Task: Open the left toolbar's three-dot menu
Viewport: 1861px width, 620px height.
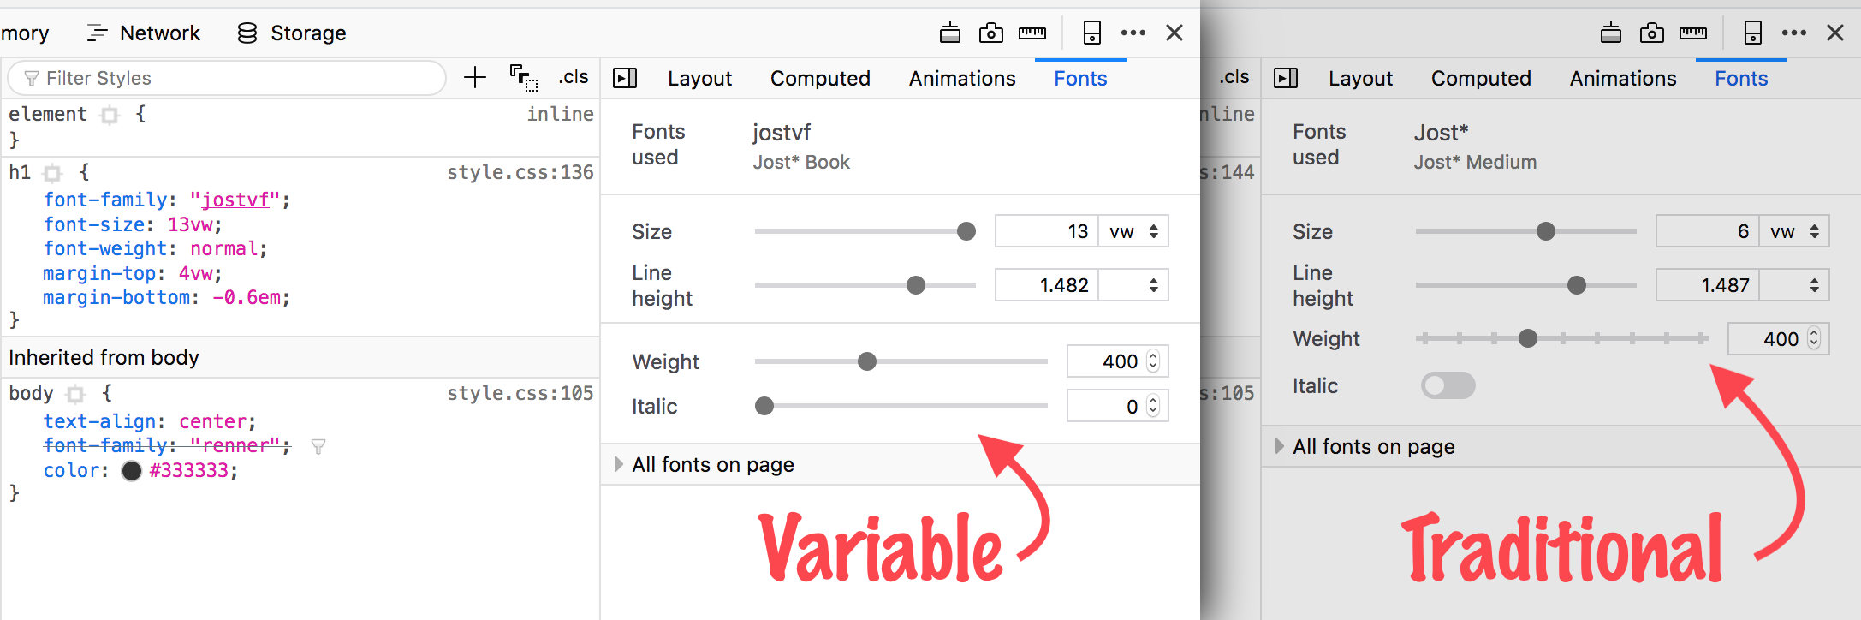Action: coord(1133,33)
